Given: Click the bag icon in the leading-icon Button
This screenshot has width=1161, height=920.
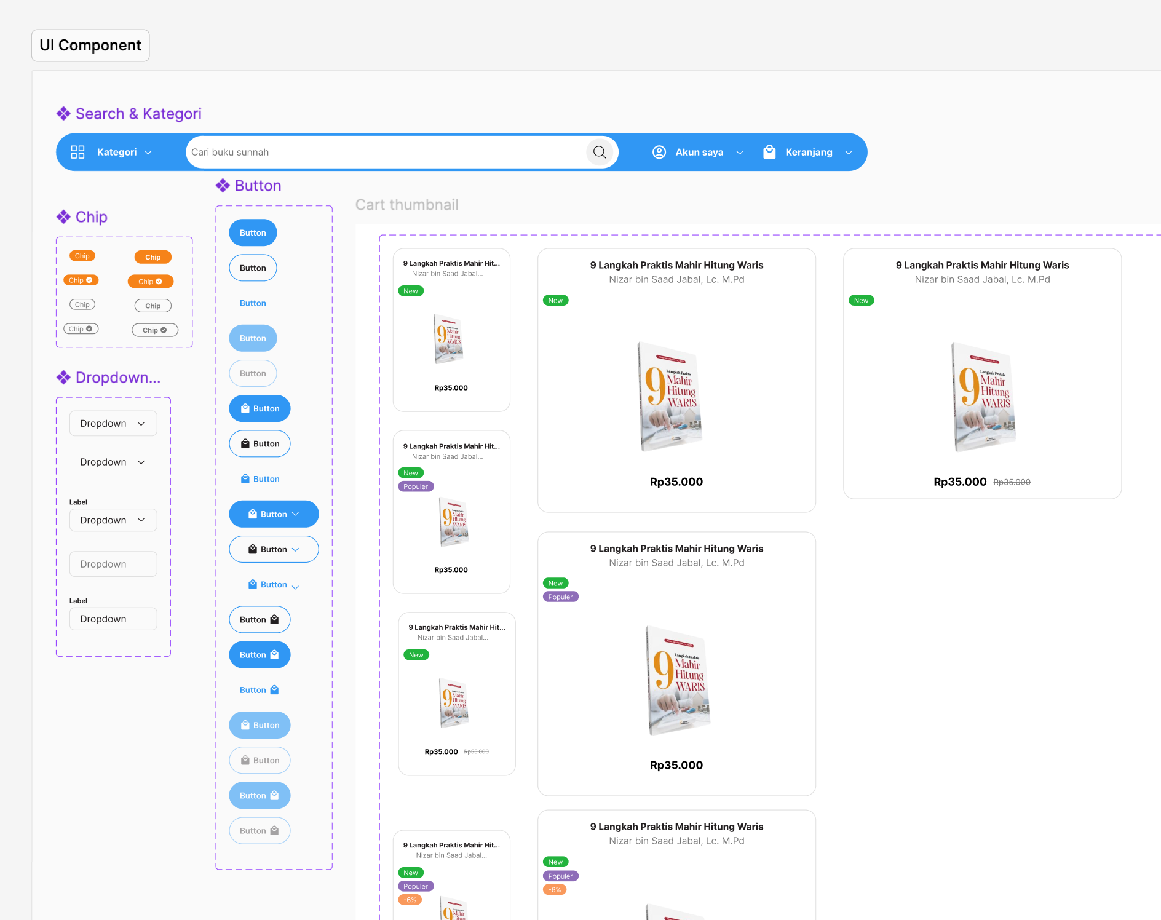Looking at the screenshot, I should click(x=245, y=408).
